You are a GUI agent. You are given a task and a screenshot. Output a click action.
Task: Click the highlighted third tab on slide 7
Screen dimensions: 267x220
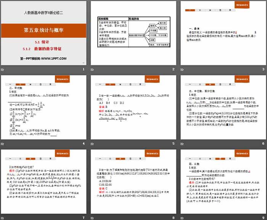pyautogui.click(x=31, y=159)
